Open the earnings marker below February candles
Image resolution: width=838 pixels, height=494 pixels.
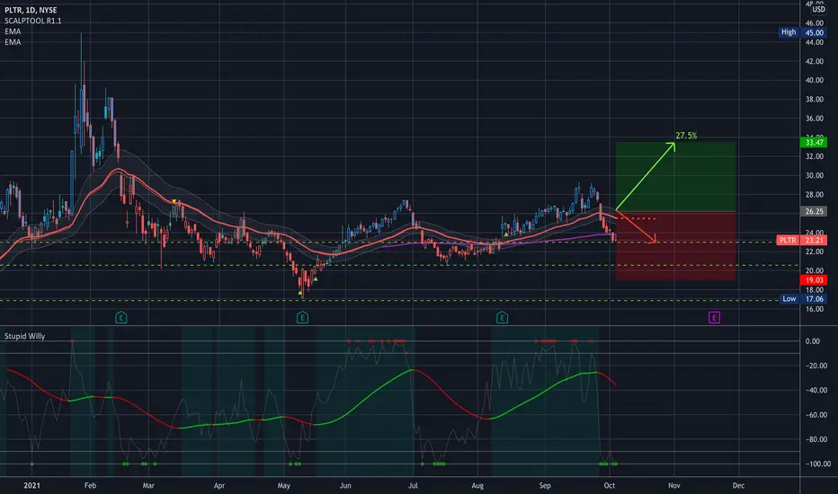[x=121, y=318]
